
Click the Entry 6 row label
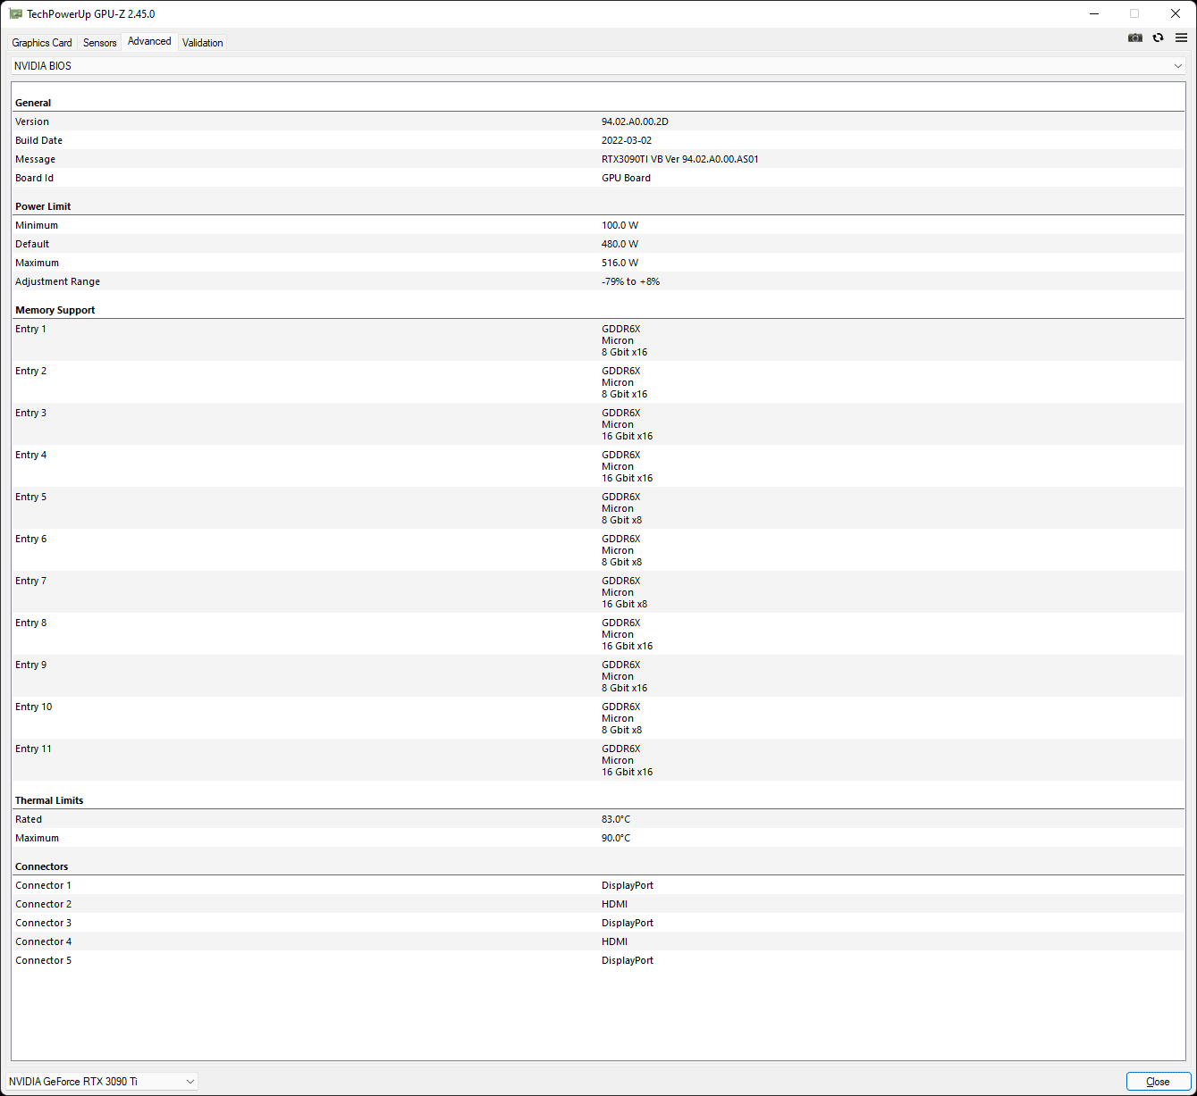30,539
